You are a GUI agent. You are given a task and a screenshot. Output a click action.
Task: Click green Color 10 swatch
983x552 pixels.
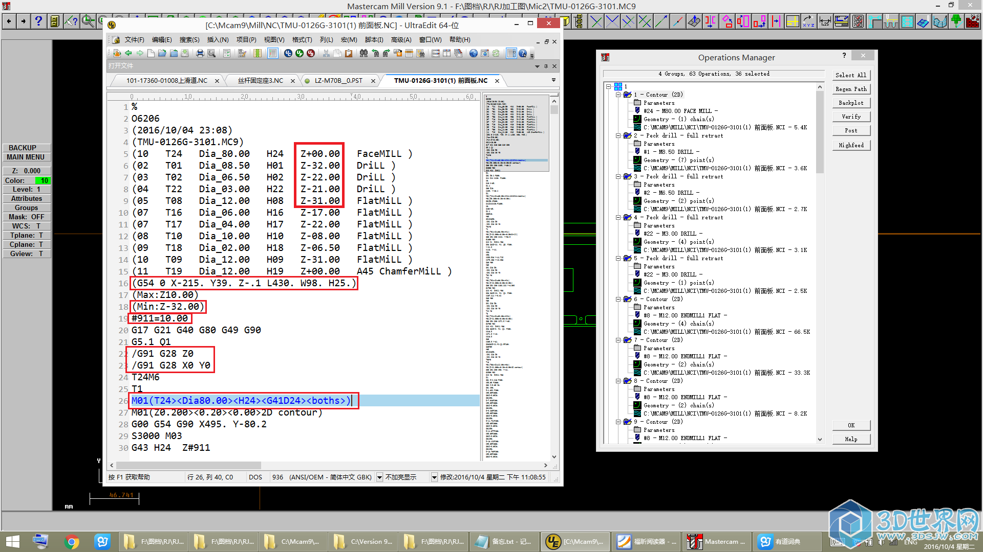click(x=42, y=180)
